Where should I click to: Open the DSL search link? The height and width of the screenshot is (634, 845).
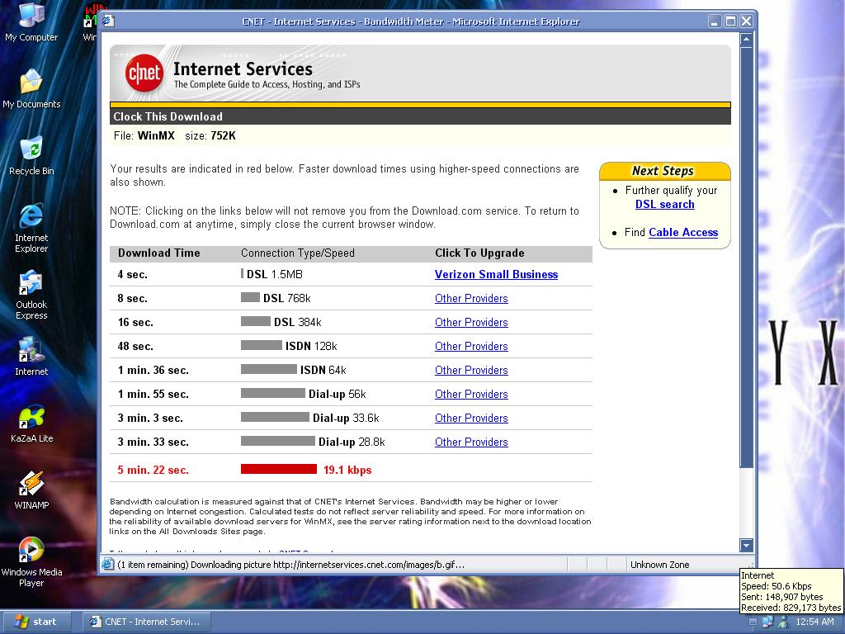[664, 205]
